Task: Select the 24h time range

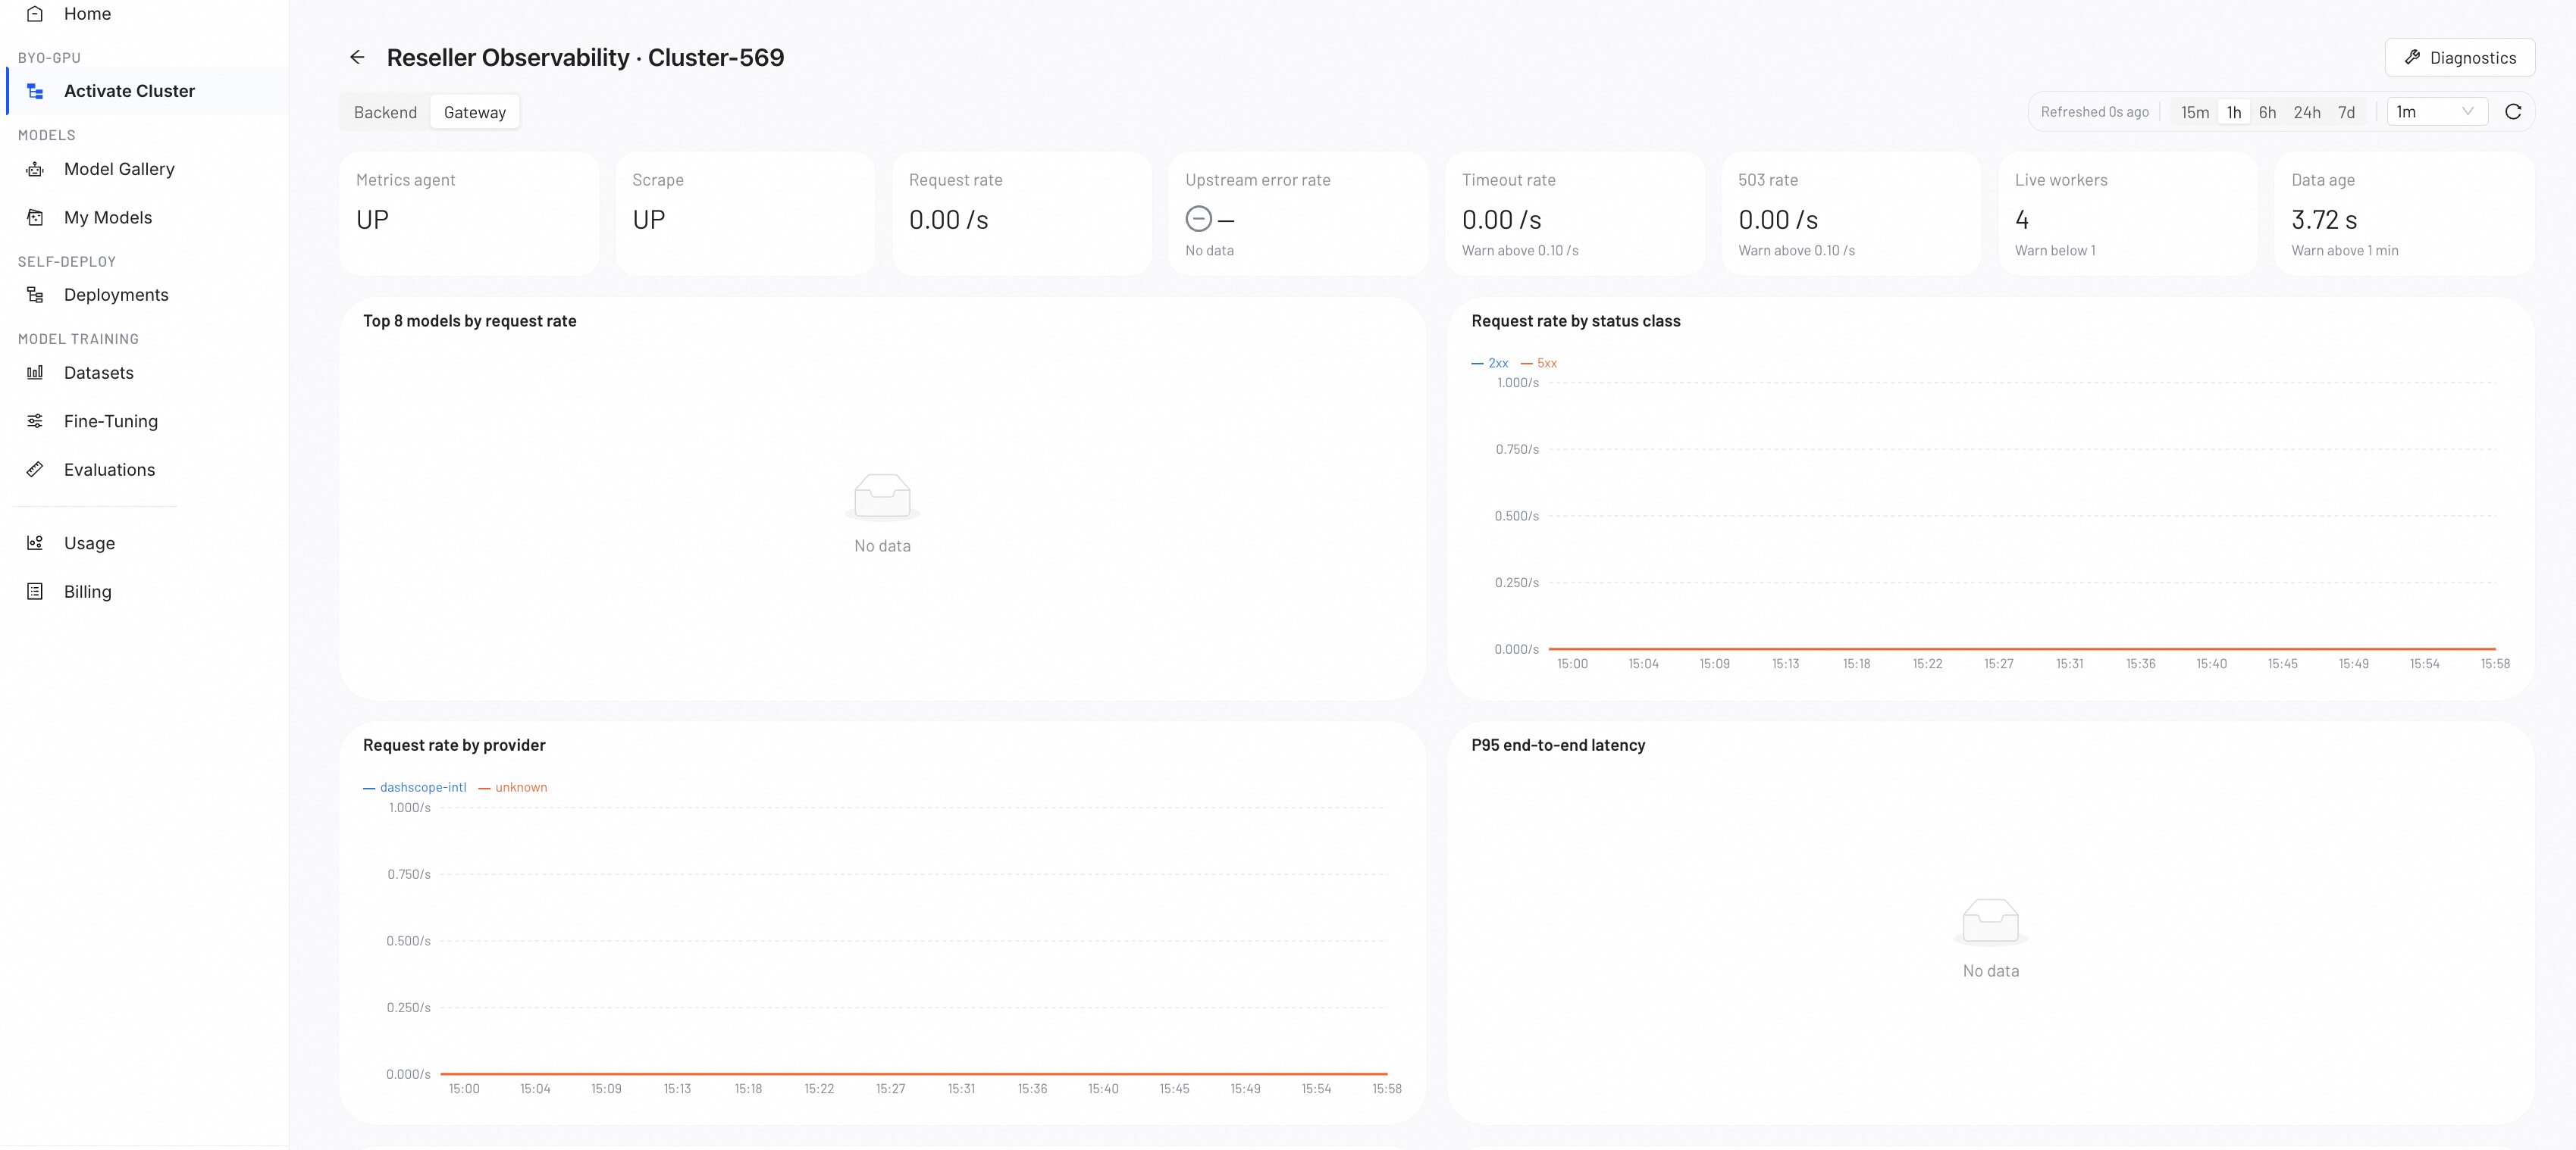Action: 2307,112
